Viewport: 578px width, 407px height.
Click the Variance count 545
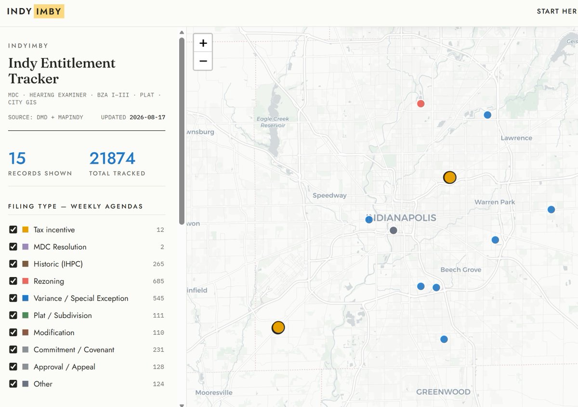click(158, 298)
